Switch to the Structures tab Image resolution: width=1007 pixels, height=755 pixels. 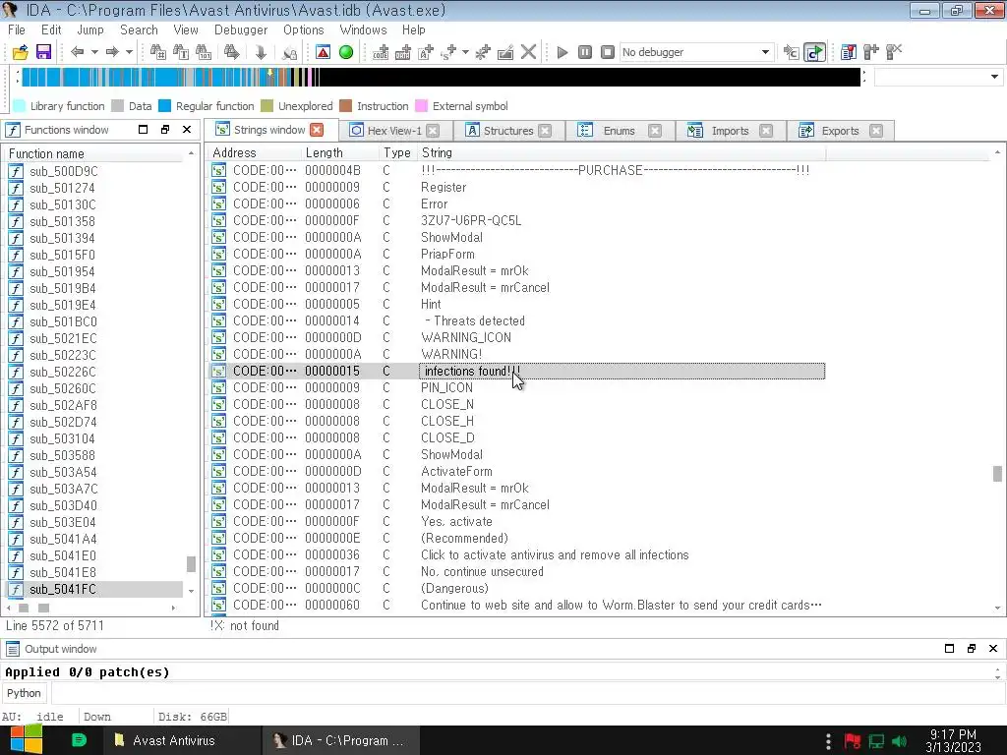(508, 131)
